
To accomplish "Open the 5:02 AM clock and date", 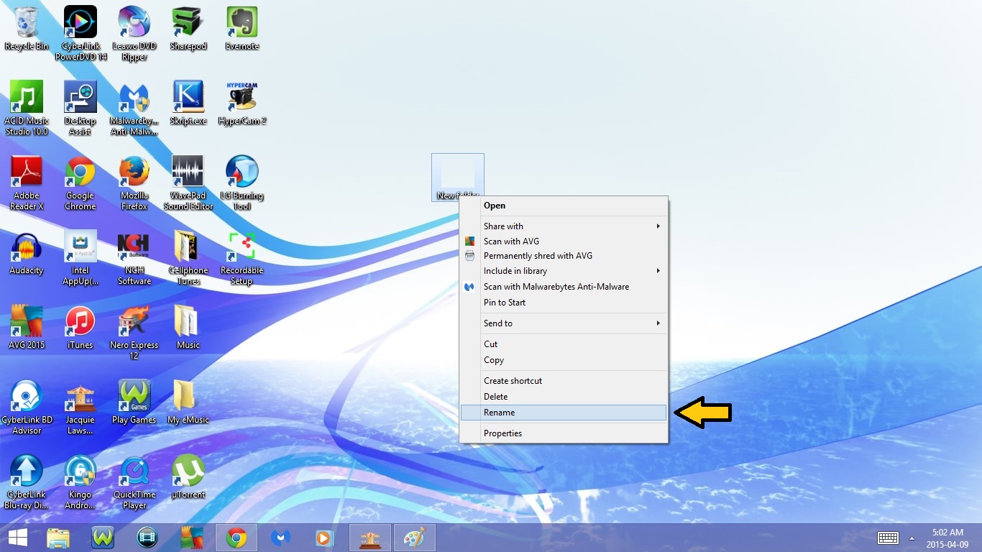I will tap(947, 538).
